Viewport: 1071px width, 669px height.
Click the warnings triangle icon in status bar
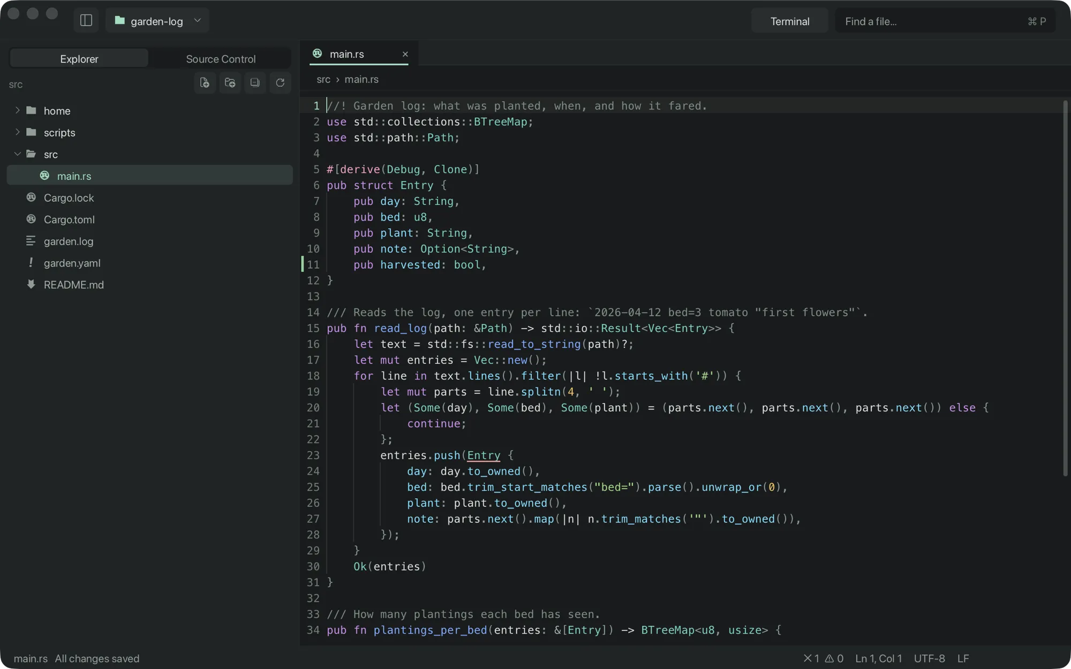[x=829, y=658]
